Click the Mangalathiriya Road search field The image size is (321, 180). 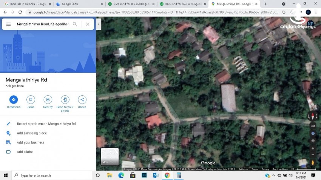coord(42,24)
